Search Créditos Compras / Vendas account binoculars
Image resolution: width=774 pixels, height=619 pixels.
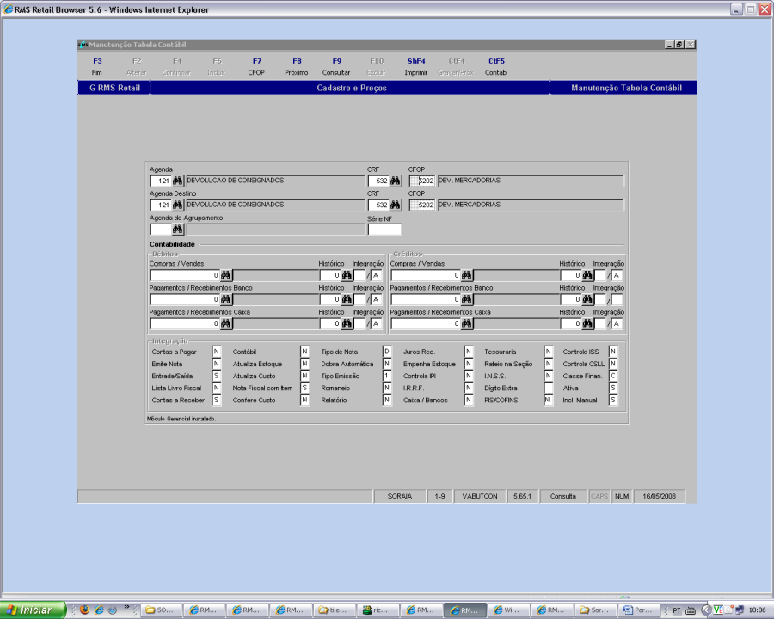466,275
